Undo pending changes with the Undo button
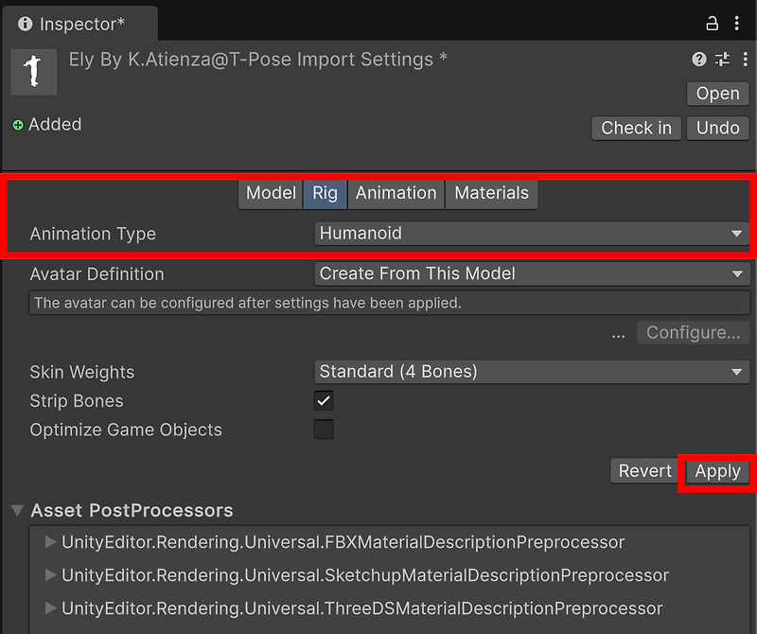This screenshot has width=757, height=634. (x=717, y=128)
